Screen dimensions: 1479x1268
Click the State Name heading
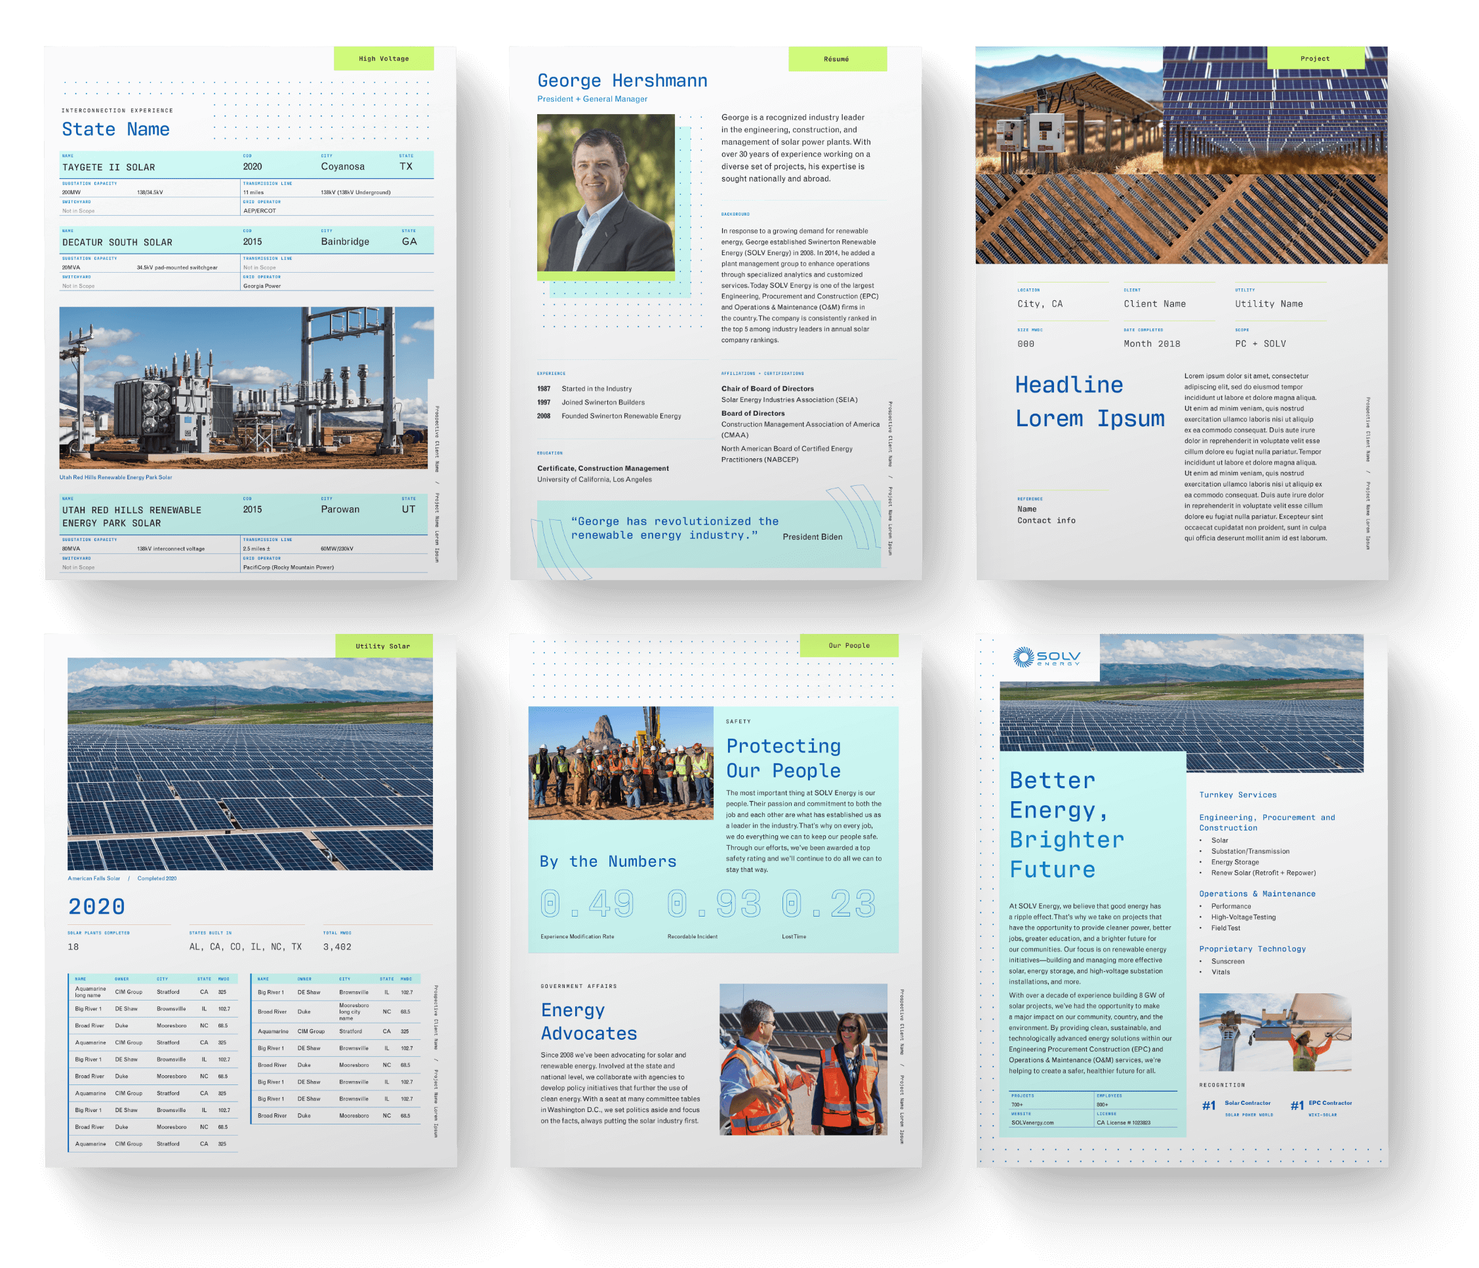pos(115,129)
